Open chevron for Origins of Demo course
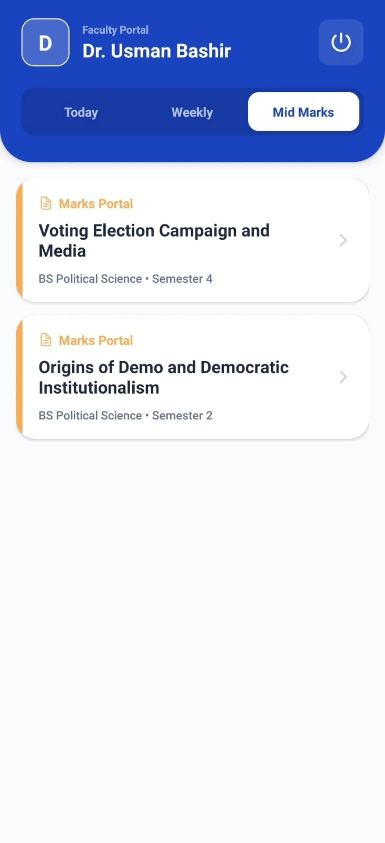The height and width of the screenshot is (843, 385). click(x=343, y=377)
